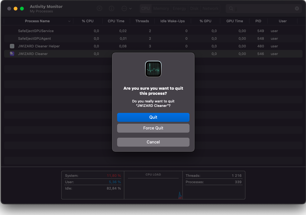Open the process info inspector icon
Image resolution: width=306 pixels, height=215 pixels.
(x=111, y=9)
